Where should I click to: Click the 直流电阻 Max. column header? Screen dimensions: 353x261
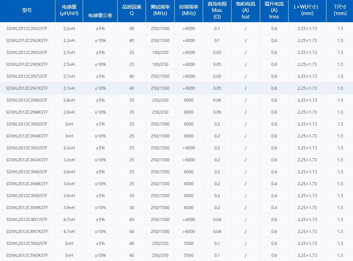click(217, 10)
